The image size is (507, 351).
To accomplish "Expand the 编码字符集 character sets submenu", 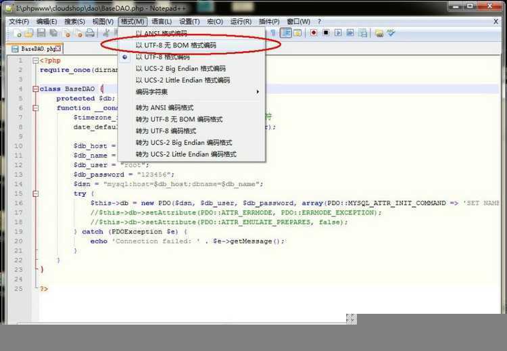I will [192, 92].
